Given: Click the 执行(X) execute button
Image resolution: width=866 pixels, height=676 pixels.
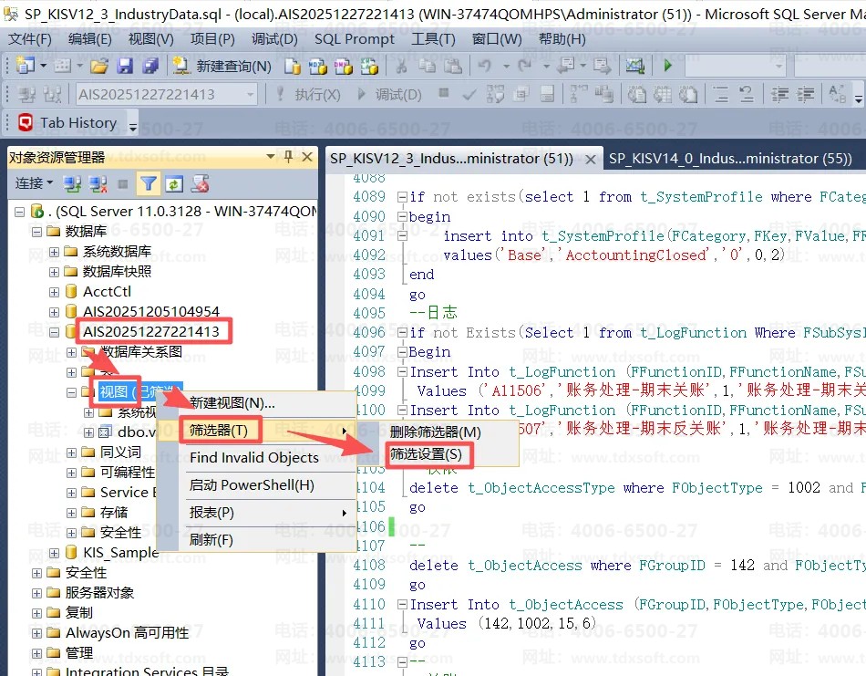Looking at the screenshot, I should point(308,95).
